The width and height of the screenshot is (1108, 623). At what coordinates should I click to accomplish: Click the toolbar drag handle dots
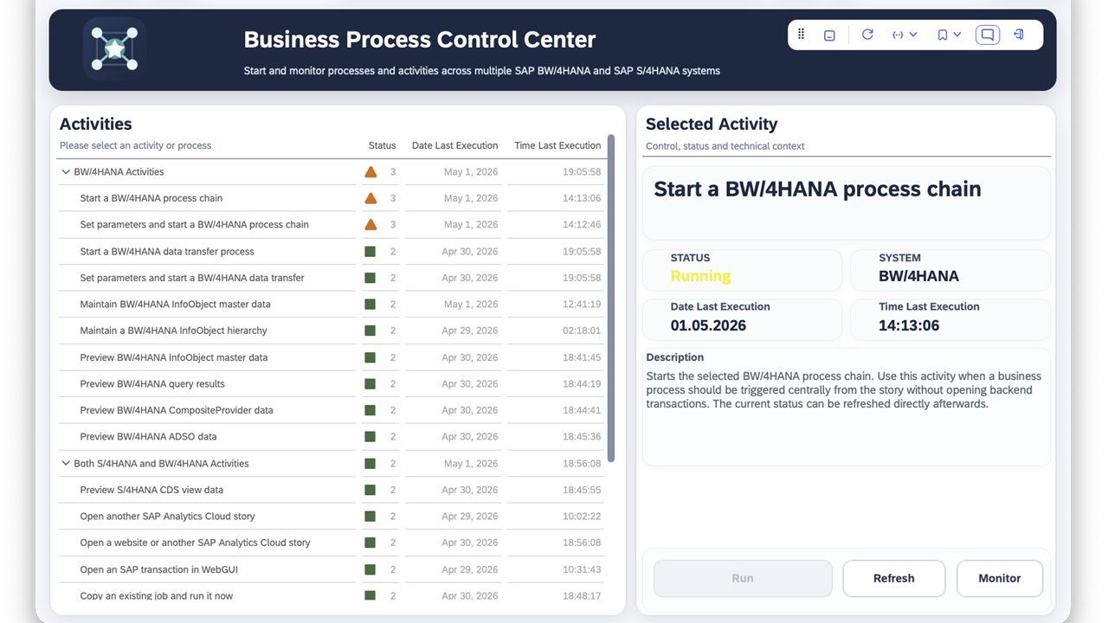click(801, 35)
